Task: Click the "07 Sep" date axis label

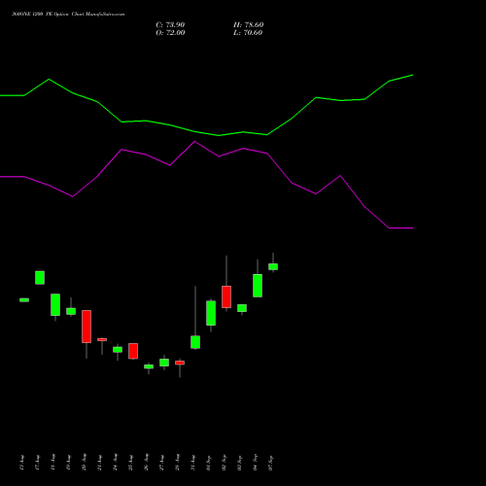Action: click(271, 463)
